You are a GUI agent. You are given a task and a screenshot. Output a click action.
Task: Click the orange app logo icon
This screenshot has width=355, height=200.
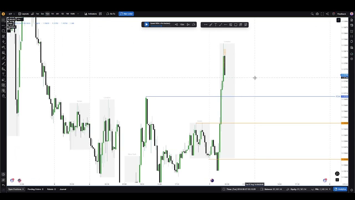[x=3, y=14]
